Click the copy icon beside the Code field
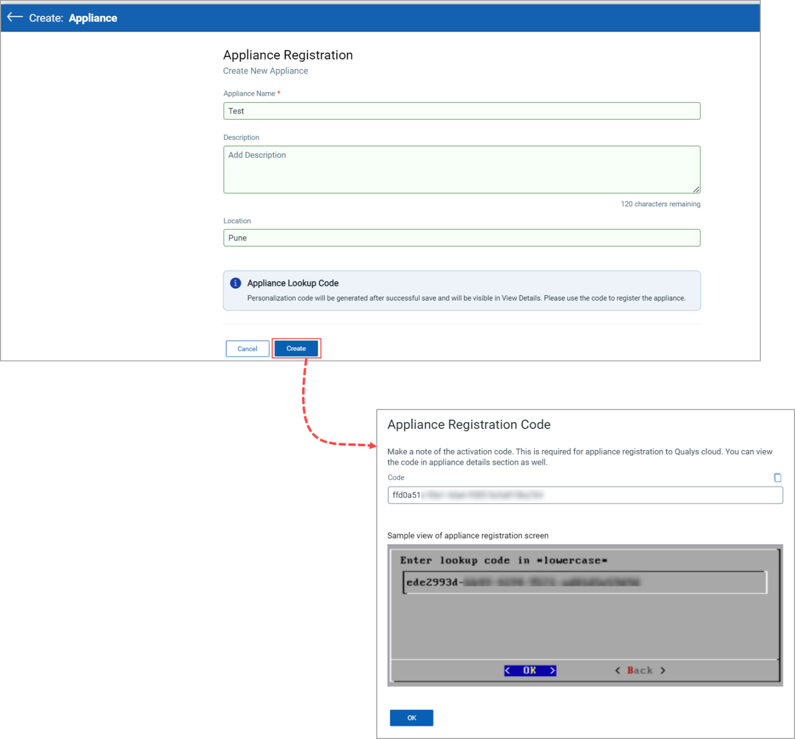Image resolution: width=795 pixels, height=739 pixels. (778, 477)
